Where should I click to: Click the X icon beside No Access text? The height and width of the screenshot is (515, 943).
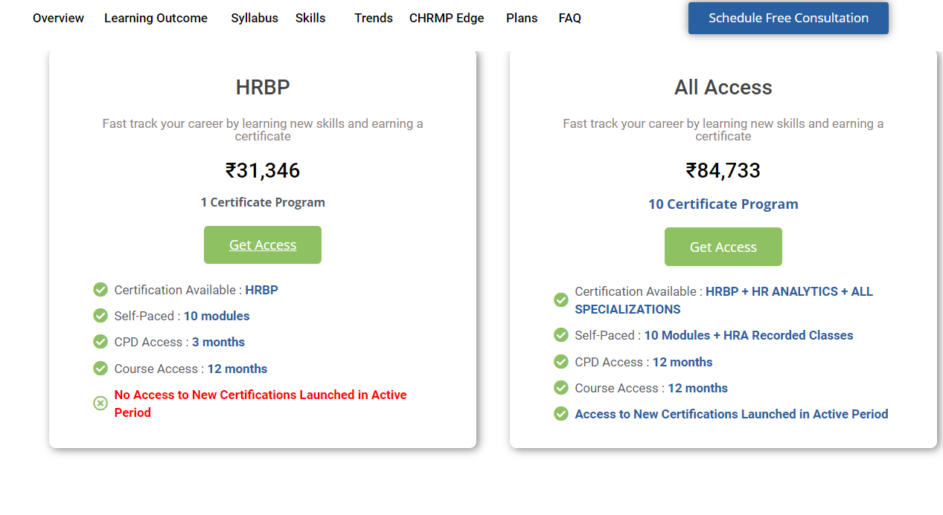coord(100,404)
